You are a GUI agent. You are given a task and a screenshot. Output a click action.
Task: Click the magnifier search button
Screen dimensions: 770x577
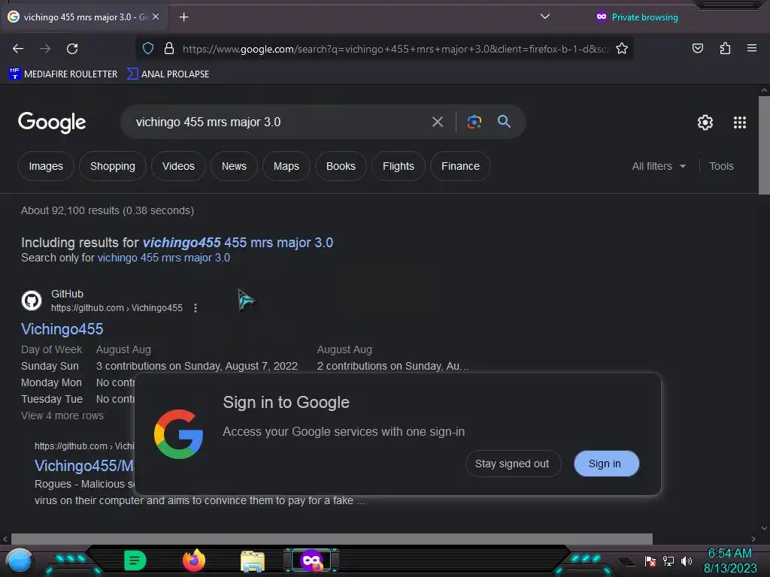click(504, 121)
